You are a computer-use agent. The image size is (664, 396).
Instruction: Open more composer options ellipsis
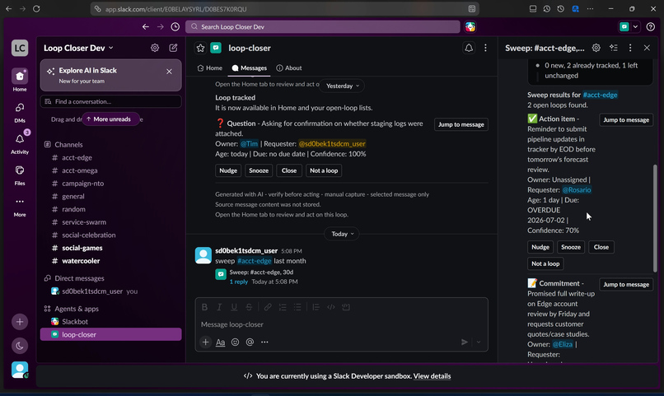264,342
